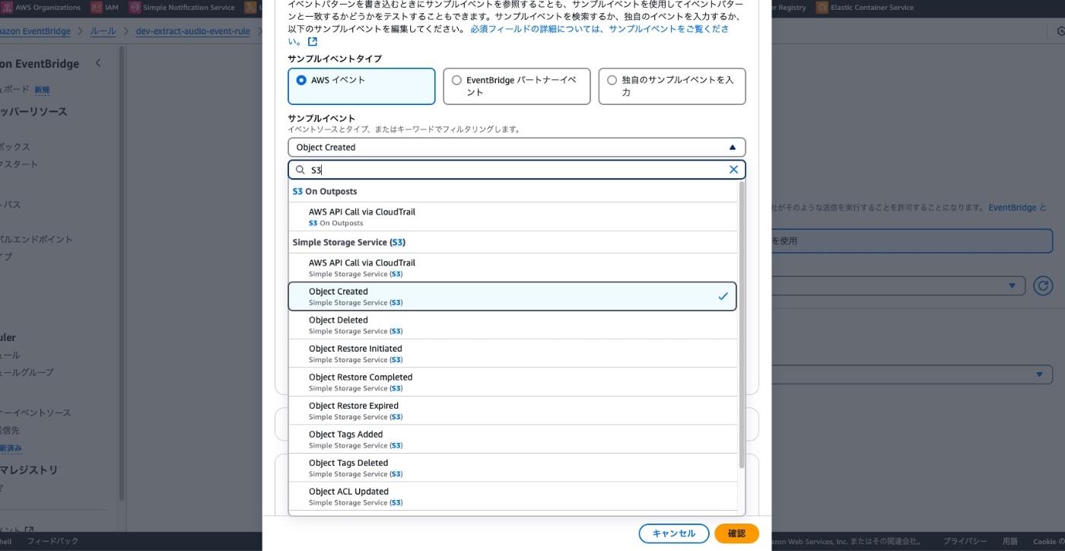Clear the S3 search filter text
Screen dimensions: 1065x551
click(733, 170)
